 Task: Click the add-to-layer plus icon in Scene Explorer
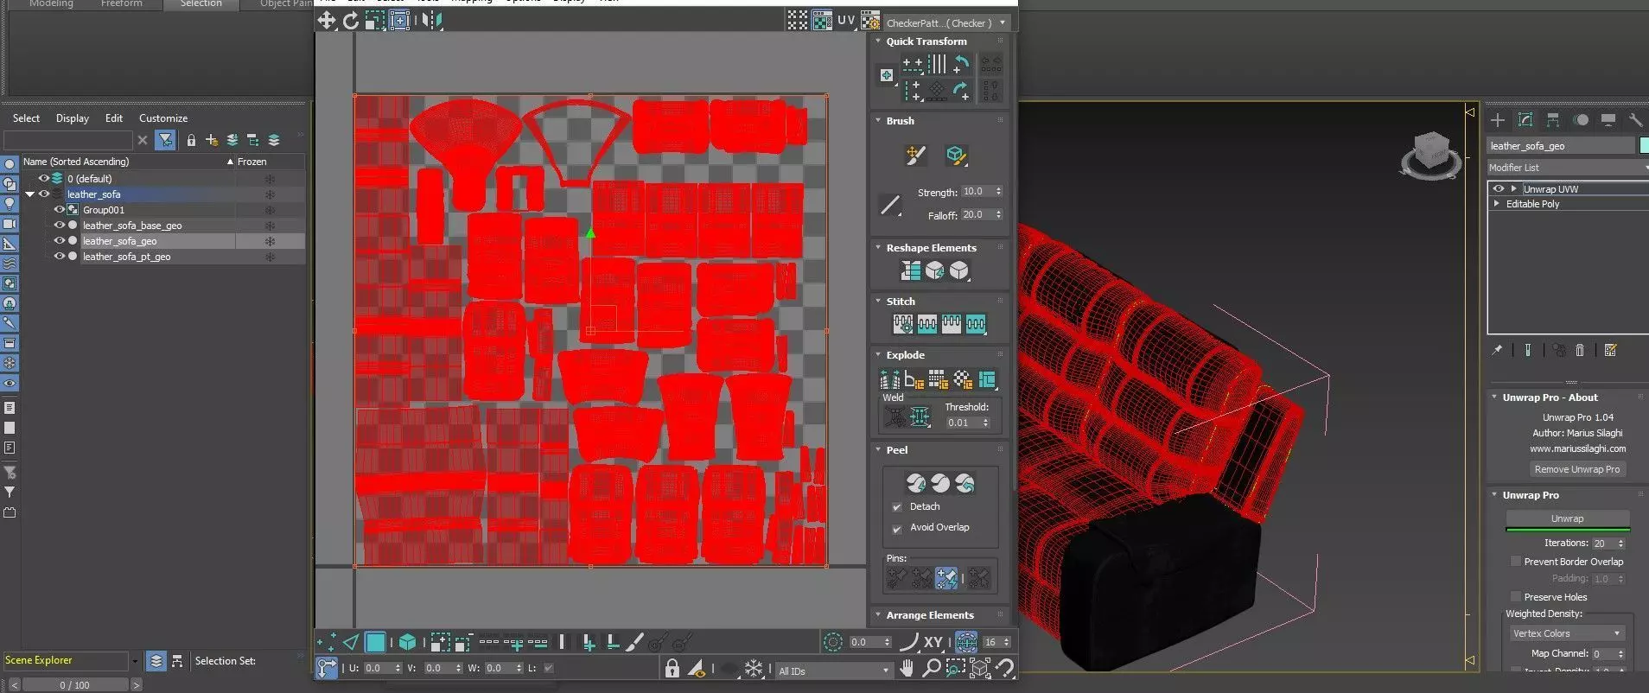click(x=211, y=140)
